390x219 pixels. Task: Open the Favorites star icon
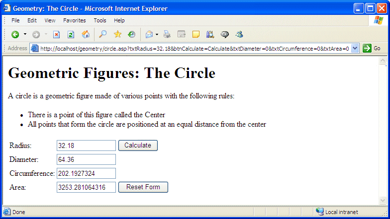coord(117,34)
